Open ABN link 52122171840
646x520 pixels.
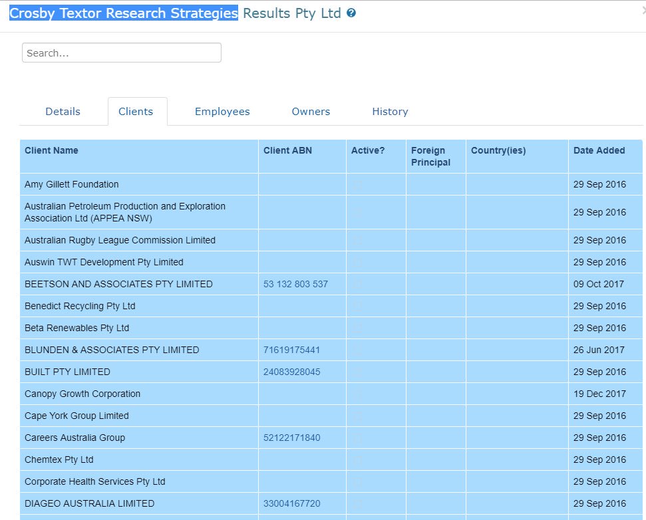291,438
